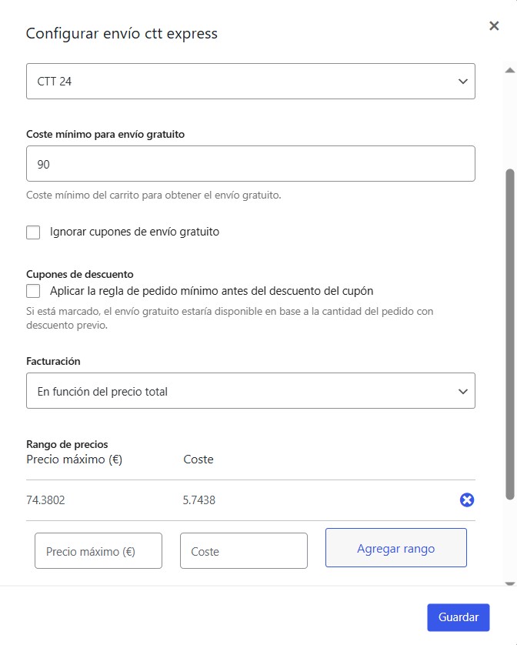Delete the 74.3802 price range row
The image size is (517, 645).
[x=467, y=500]
